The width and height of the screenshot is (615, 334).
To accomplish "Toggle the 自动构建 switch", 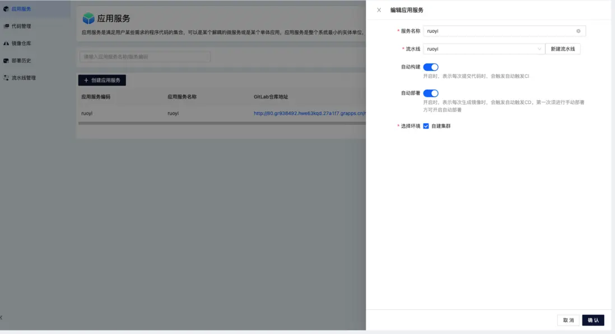I will coord(431,67).
